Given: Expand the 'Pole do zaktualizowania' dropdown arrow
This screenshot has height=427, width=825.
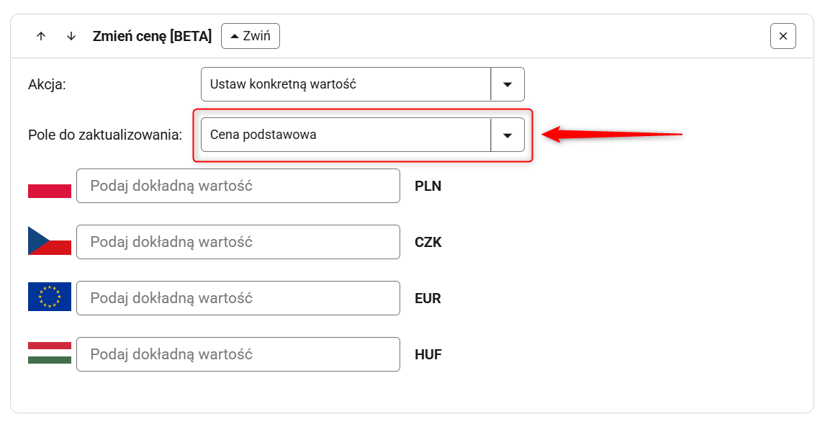Looking at the screenshot, I should coord(508,135).
